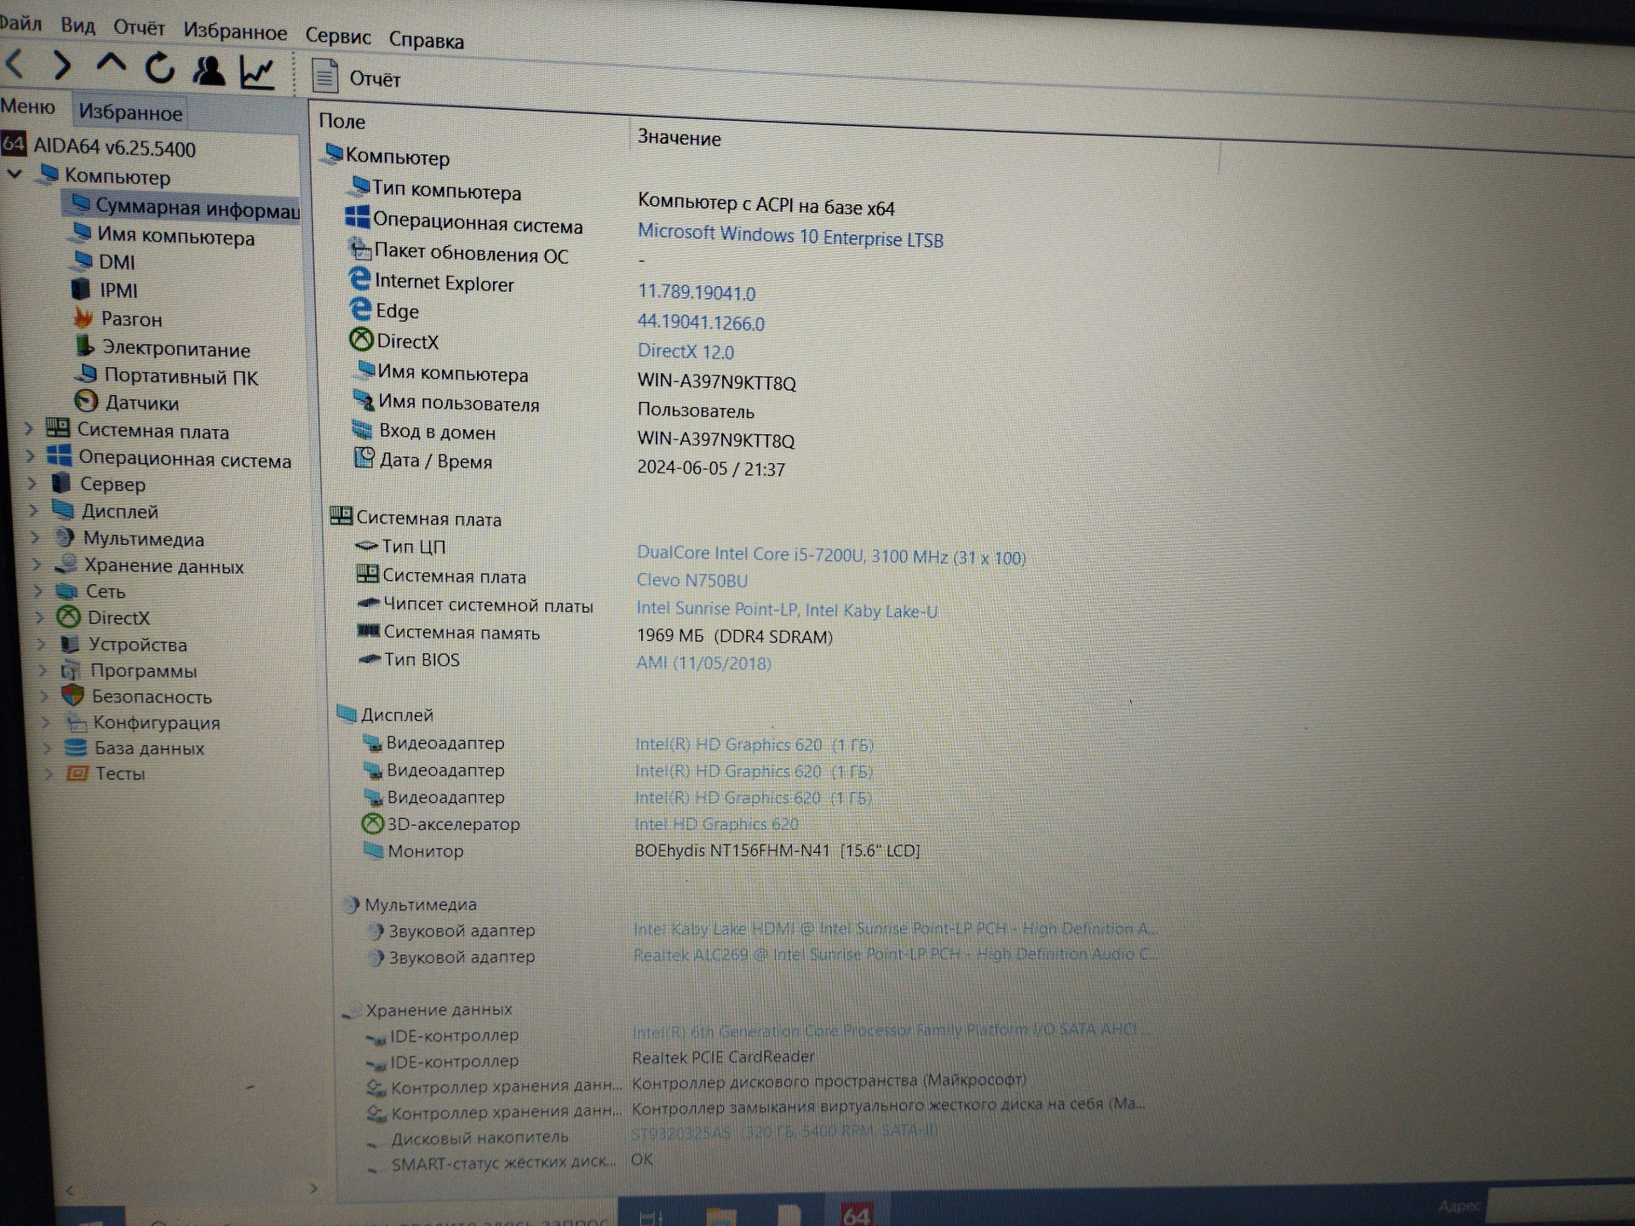Image resolution: width=1635 pixels, height=1226 pixels.
Task: Open the Электропитание tree item
Action: 163,348
